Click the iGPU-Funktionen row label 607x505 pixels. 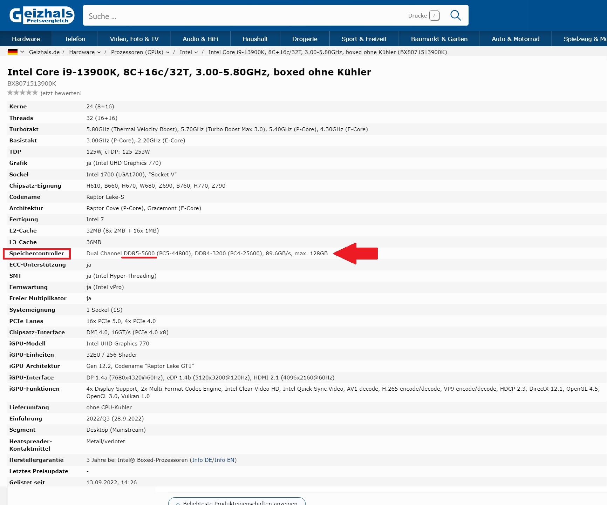pyautogui.click(x=34, y=389)
